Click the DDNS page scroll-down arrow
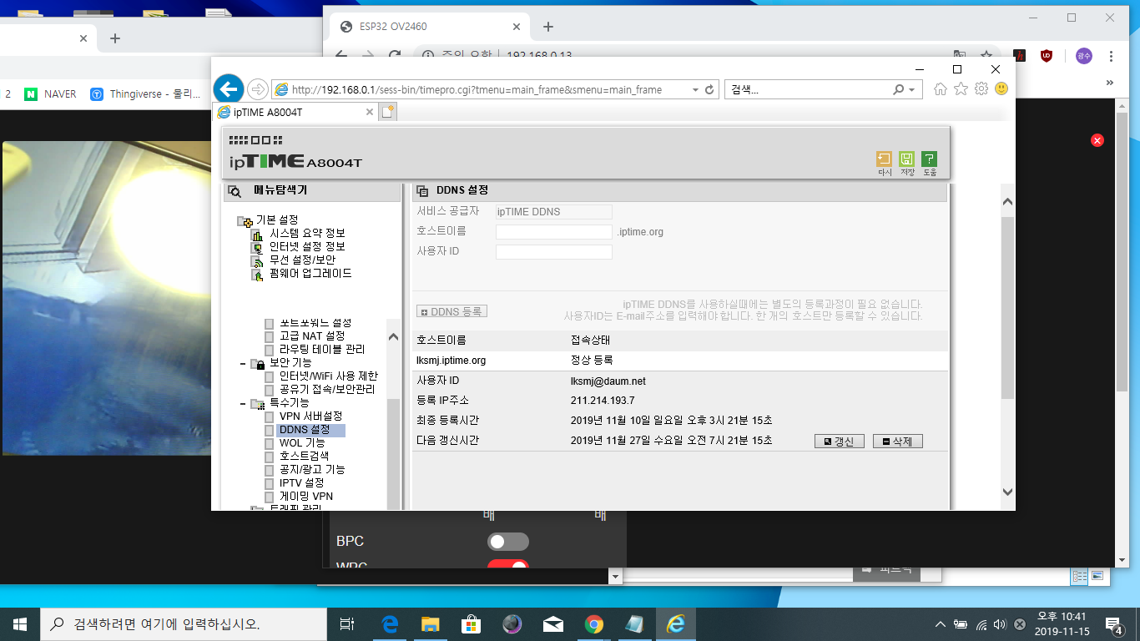1140x641 pixels. (x=1007, y=492)
